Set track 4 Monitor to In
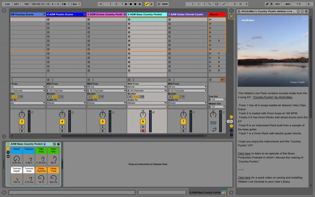Screen dimensions: 315x197 [x=49, y=97]
